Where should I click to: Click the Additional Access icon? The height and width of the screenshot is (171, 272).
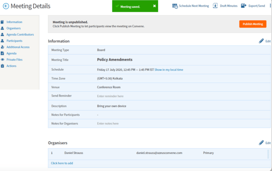(2, 47)
